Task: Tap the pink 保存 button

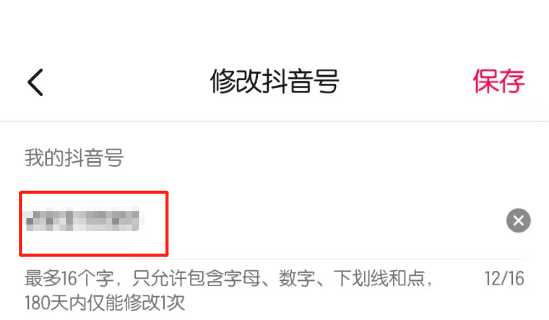Action: coord(499,81)
